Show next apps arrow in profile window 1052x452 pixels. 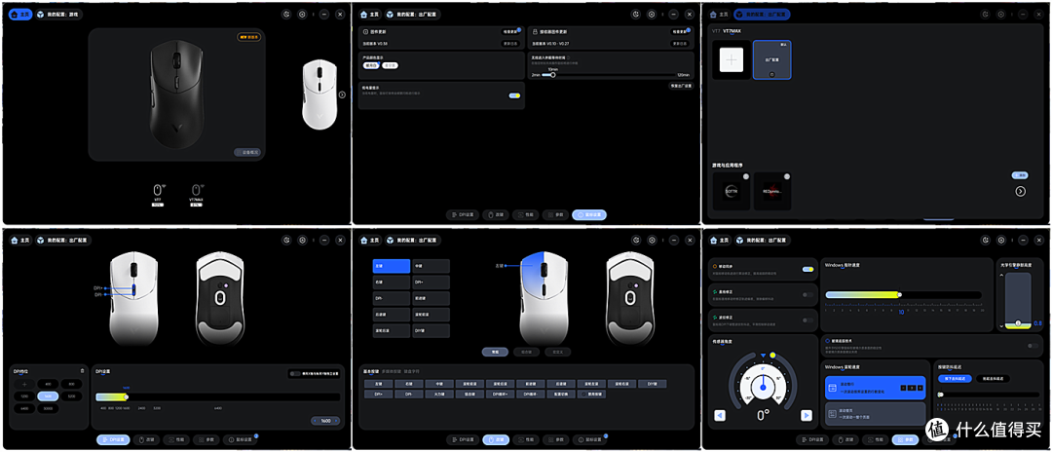tap(1020, 191)
